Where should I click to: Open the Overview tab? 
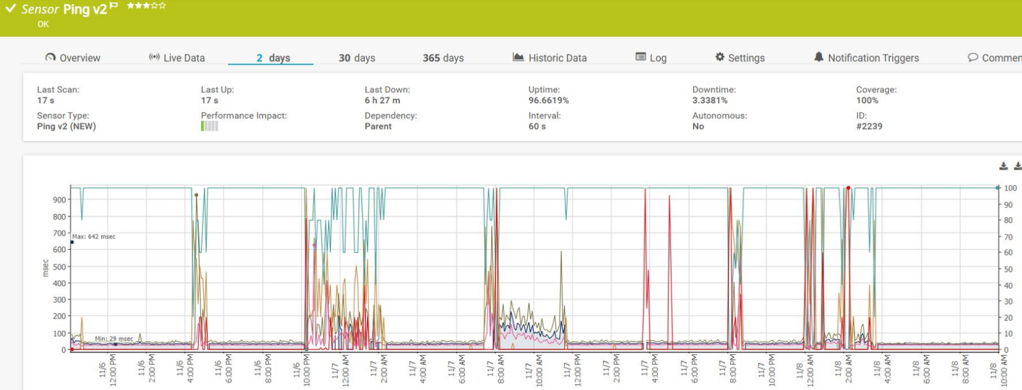coord(72,58)
